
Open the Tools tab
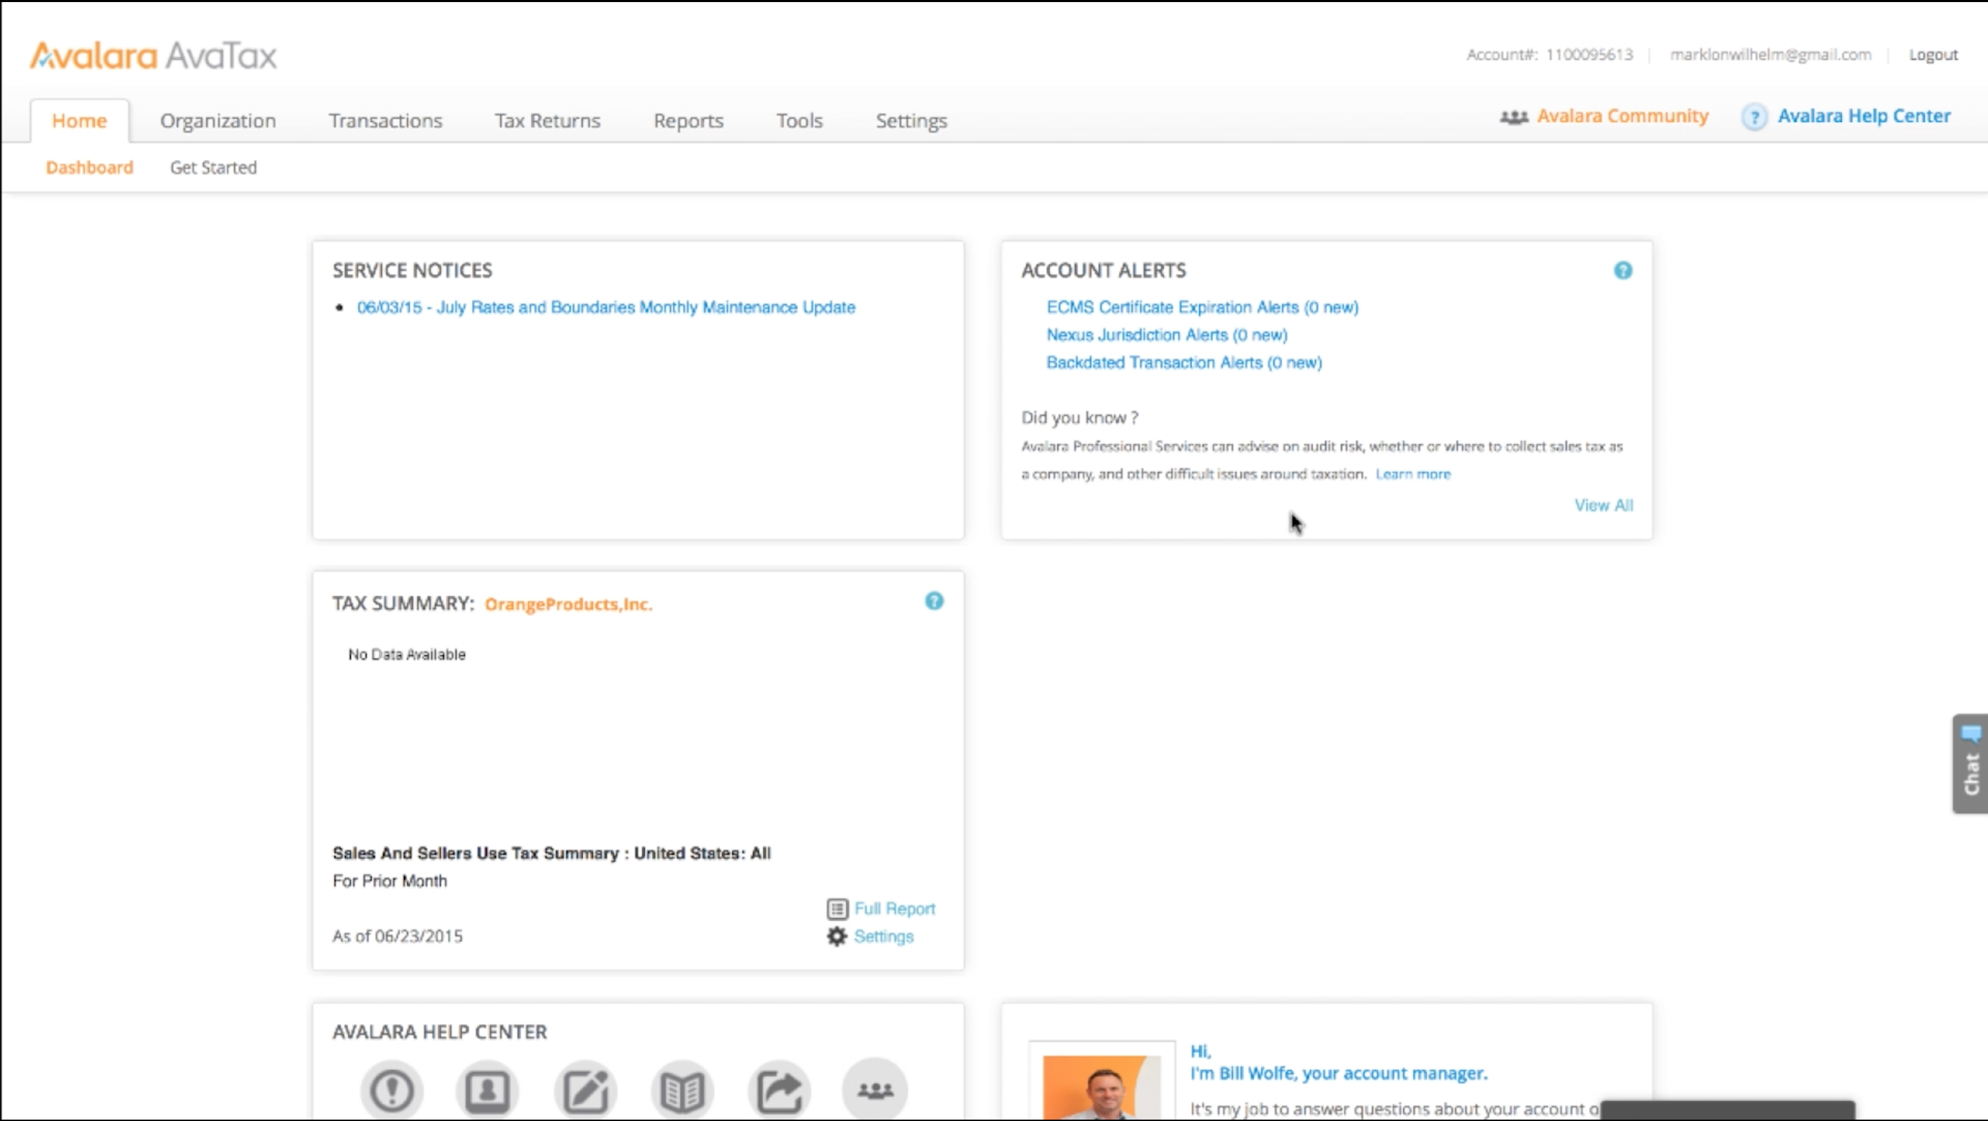pyautogui.click(x=799, y=120)
